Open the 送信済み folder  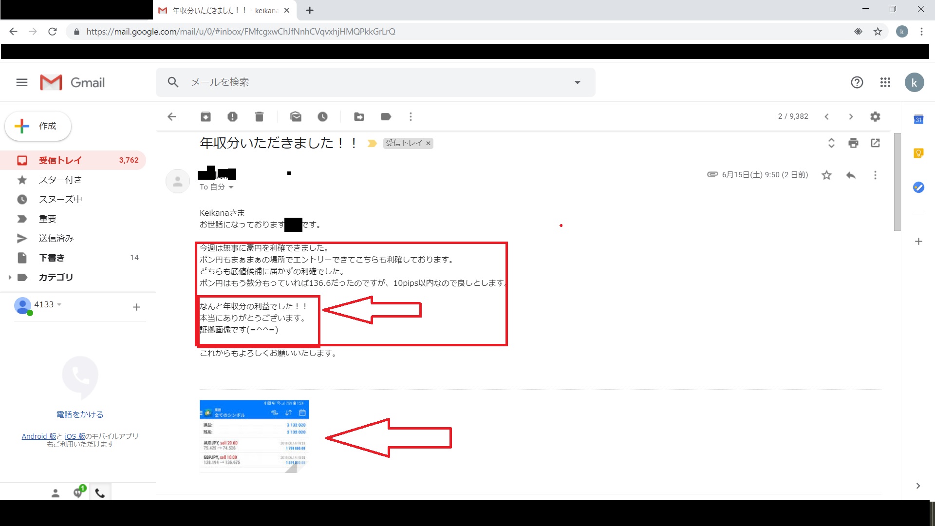(x=56, y=238)
